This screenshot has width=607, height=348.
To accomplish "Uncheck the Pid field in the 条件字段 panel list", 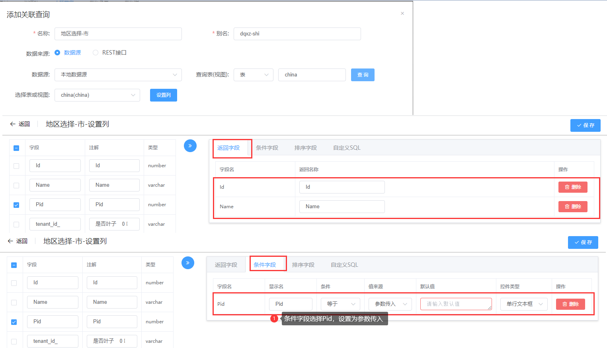I will [14, 322].
